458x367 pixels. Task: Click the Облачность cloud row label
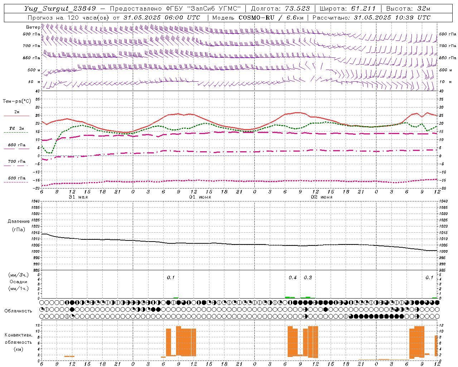pos(18,311)
